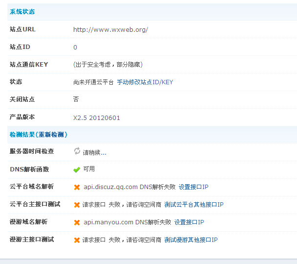This screenshot has width=297, height=264.
Task: Click orange X icon for 云平台域名解析
Action: (77, 187)
